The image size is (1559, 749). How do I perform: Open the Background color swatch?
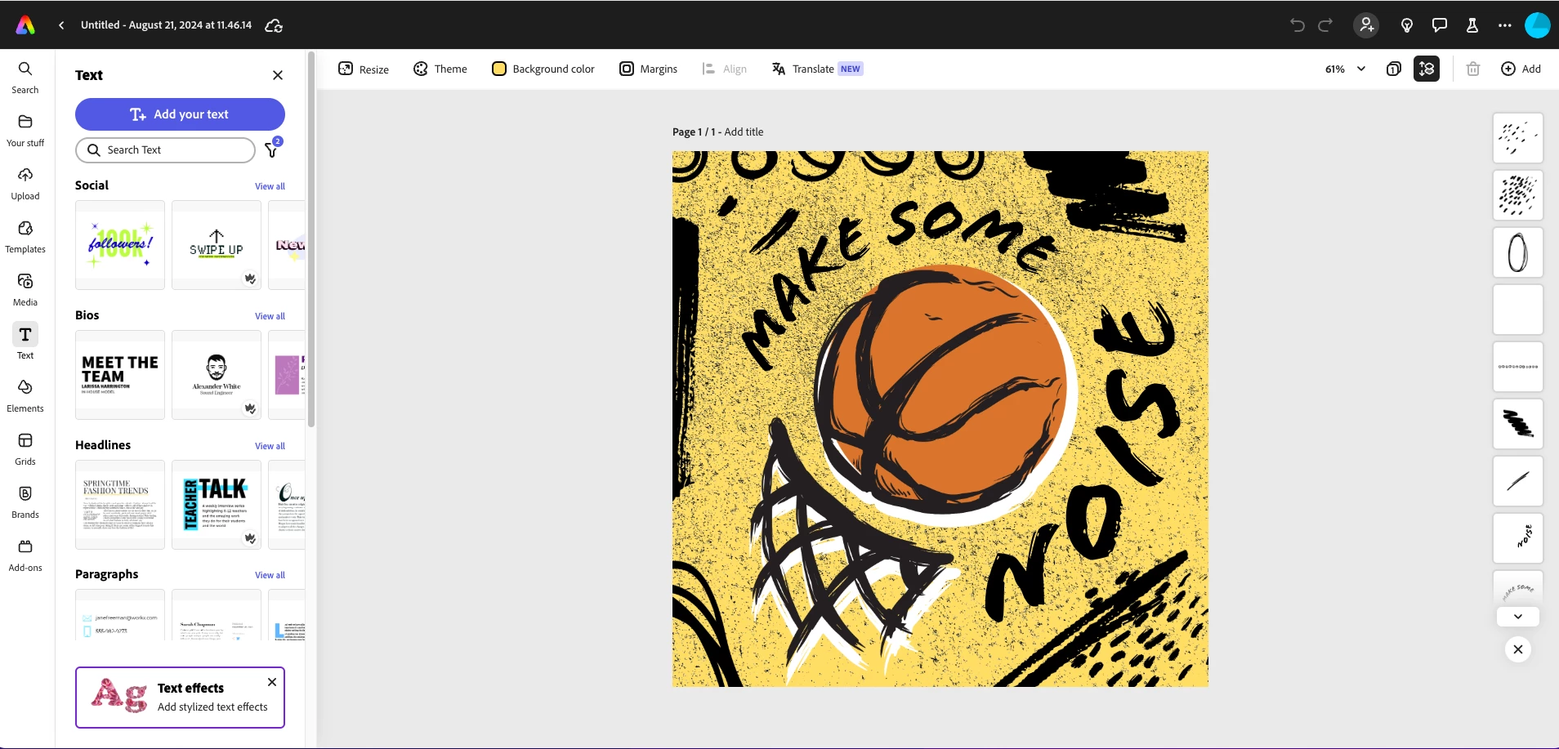tap(543, 69)
